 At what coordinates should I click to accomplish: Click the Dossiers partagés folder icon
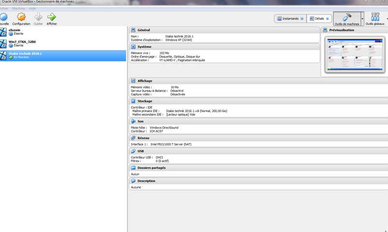click(x=133, y=168)
